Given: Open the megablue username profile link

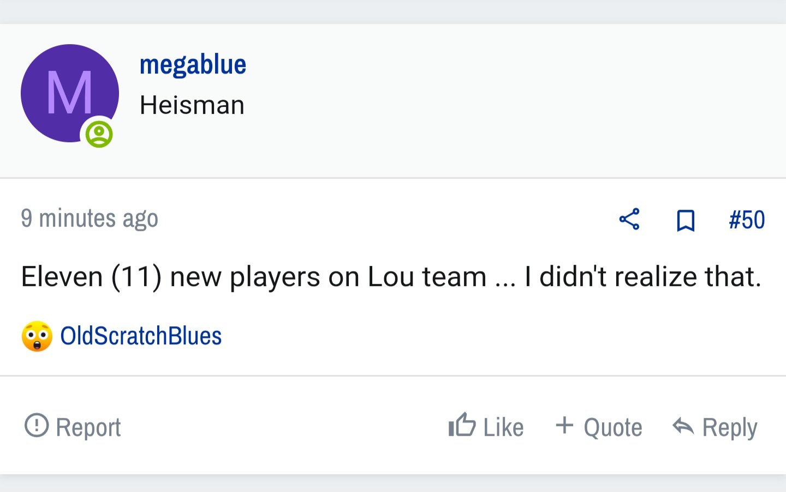Looking at the screenshot, I should tap(193, 64).
